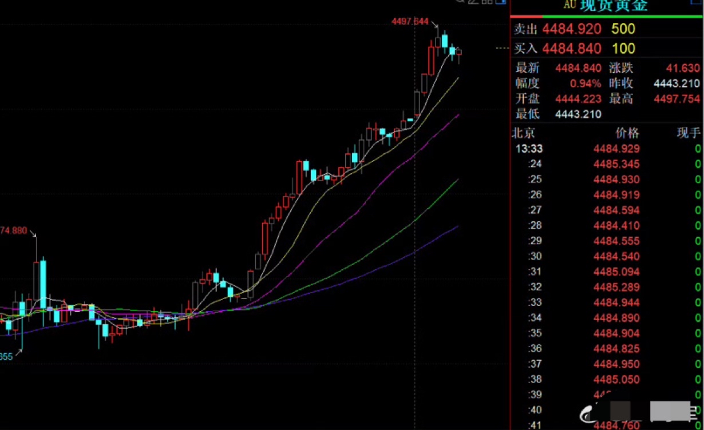Image resolution: width=704 pixels, height=430 pixels.
Task: Click the 昨收 field label
Action: (621, 83)
